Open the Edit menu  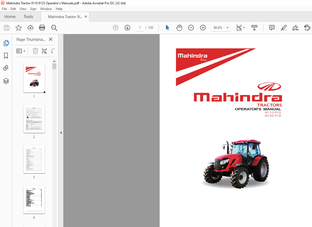pyautogui.click(x=13, y=9)
